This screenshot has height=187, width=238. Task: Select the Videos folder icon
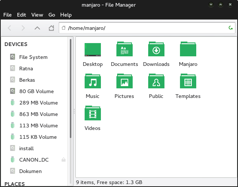coord(93,113)
